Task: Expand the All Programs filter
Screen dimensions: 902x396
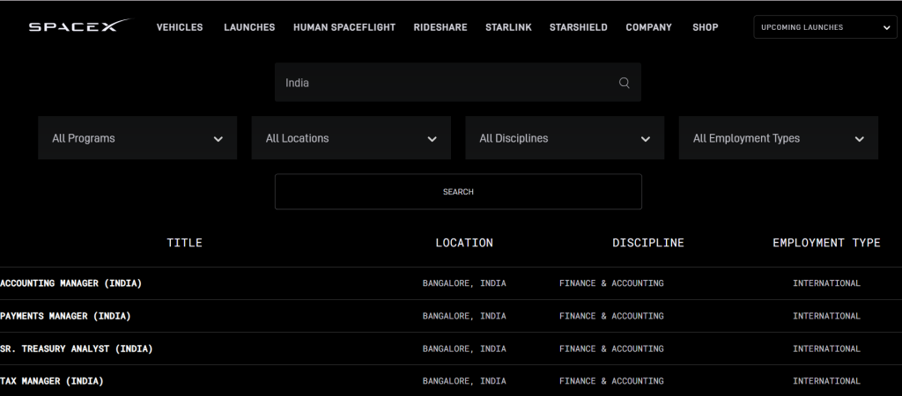Action: pyautogui.click(x=137, y=138)
